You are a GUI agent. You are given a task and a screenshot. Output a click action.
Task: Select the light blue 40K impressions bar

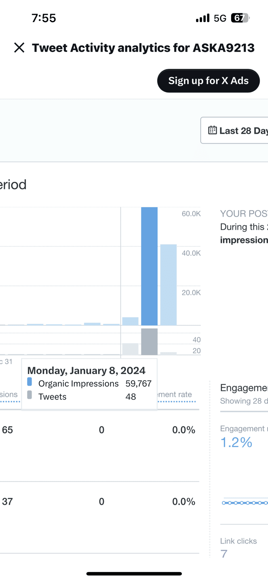click(169, 285)
